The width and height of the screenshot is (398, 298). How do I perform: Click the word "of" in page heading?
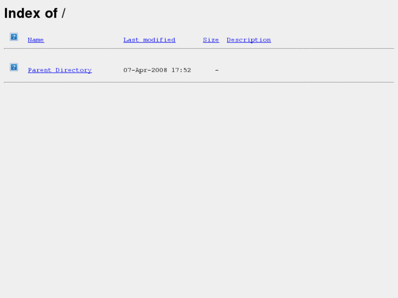point(51,13)
